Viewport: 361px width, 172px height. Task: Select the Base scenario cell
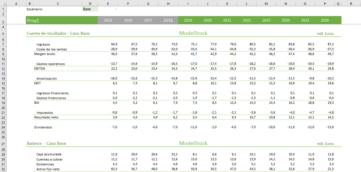(x=90, y=9)
